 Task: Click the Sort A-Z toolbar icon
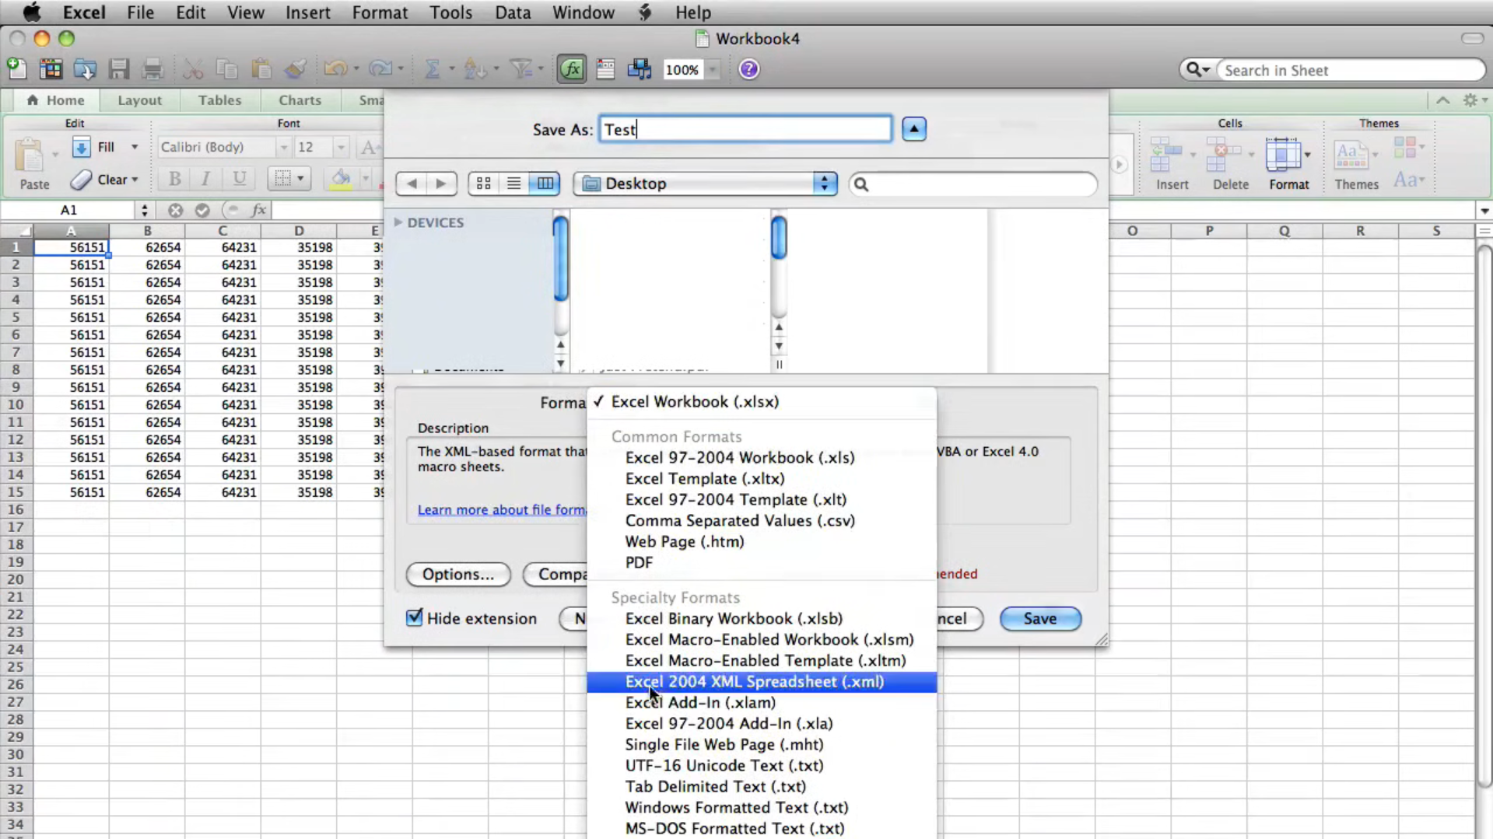(475, 69)
